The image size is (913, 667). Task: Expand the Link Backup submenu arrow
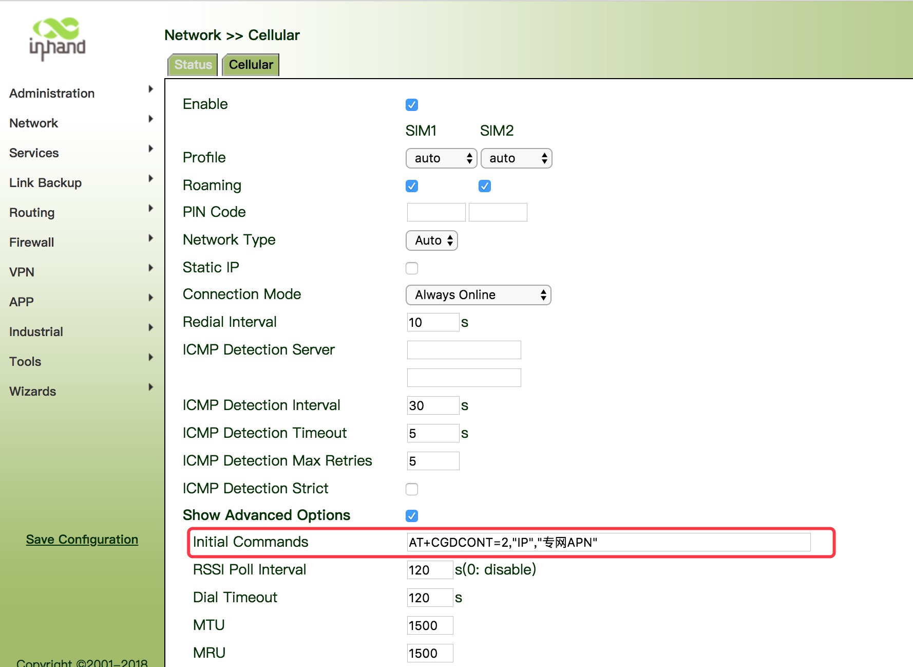pyautogui.click(x=150, y=179)
